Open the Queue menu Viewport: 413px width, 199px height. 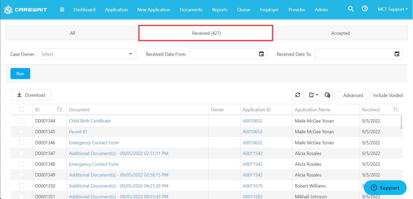tap(244, 9)
